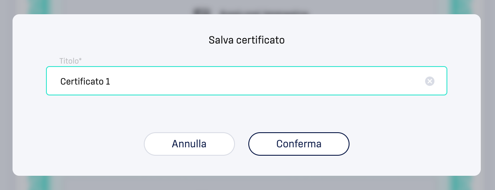Clear the Titolo field with the X icon
This screenshot has width=495, height=190.
pos(430,81)
